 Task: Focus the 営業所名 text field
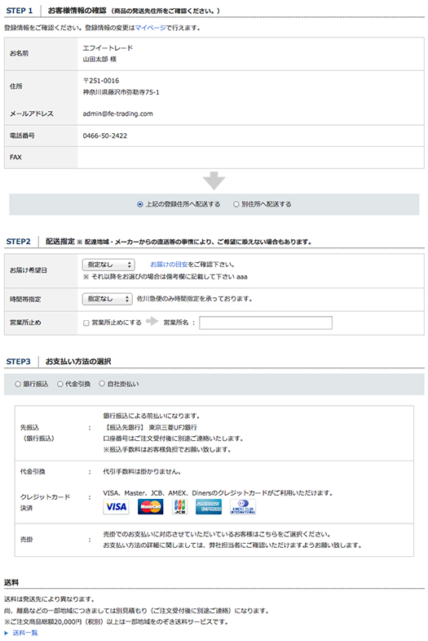(x=266, y=323)
